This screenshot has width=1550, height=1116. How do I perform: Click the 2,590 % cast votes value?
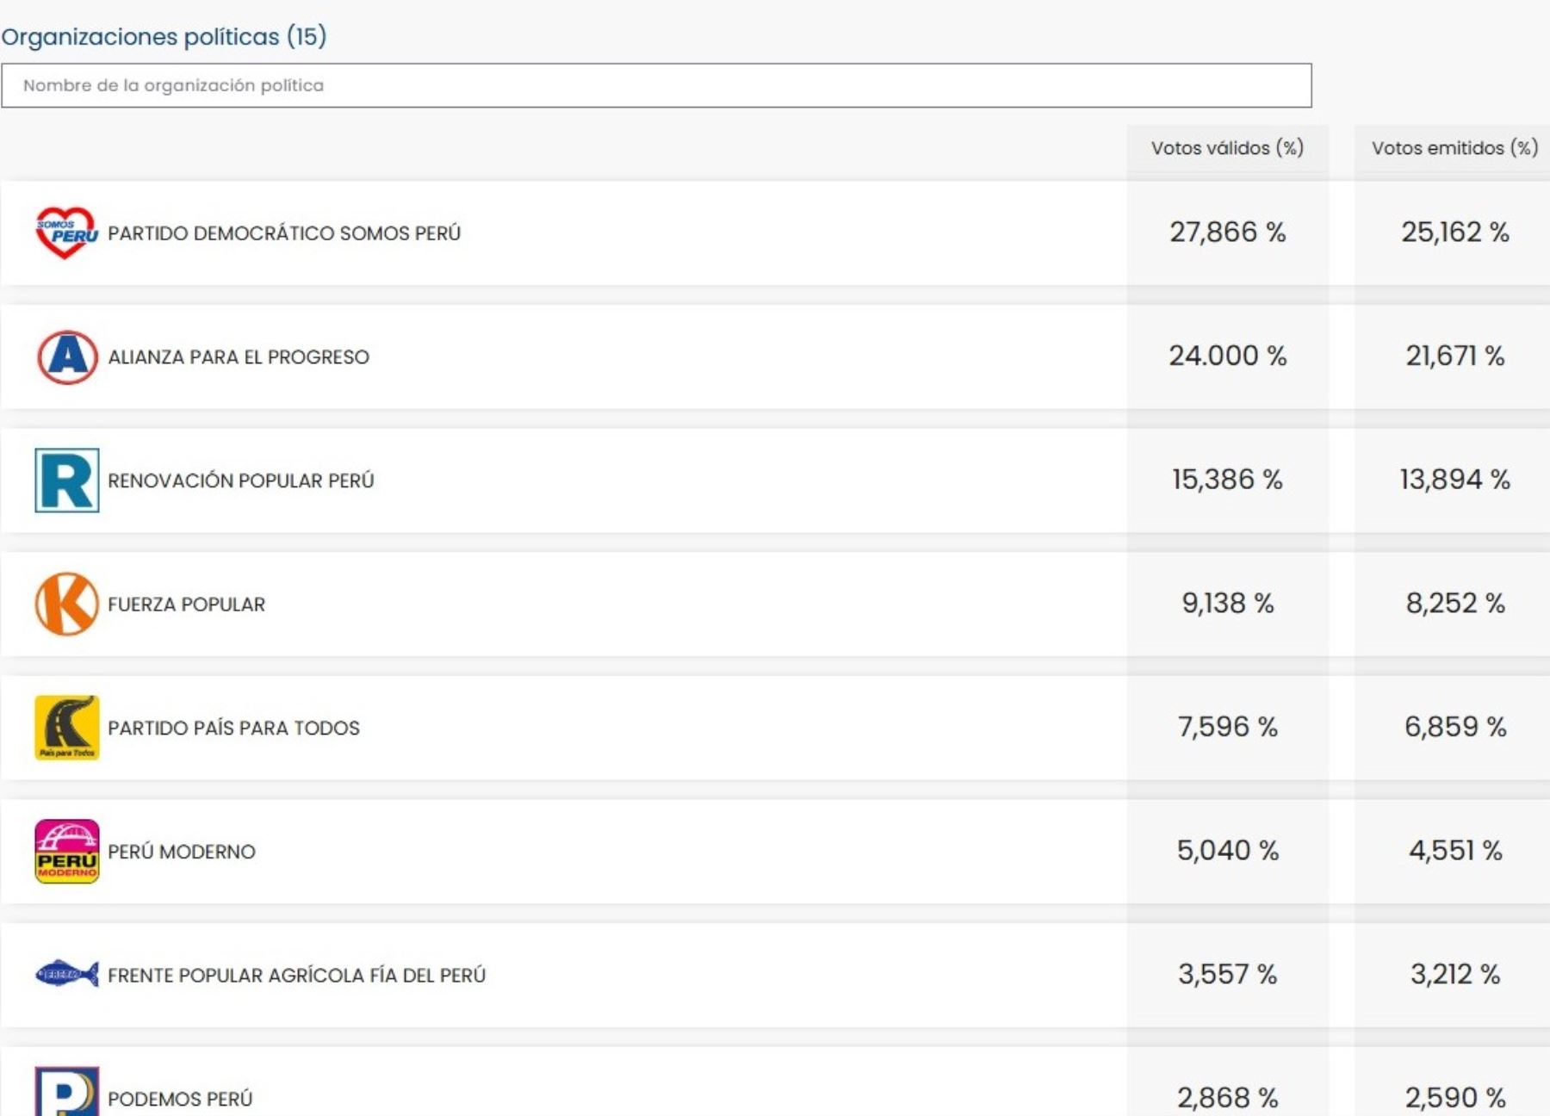pos(1455,1098)
